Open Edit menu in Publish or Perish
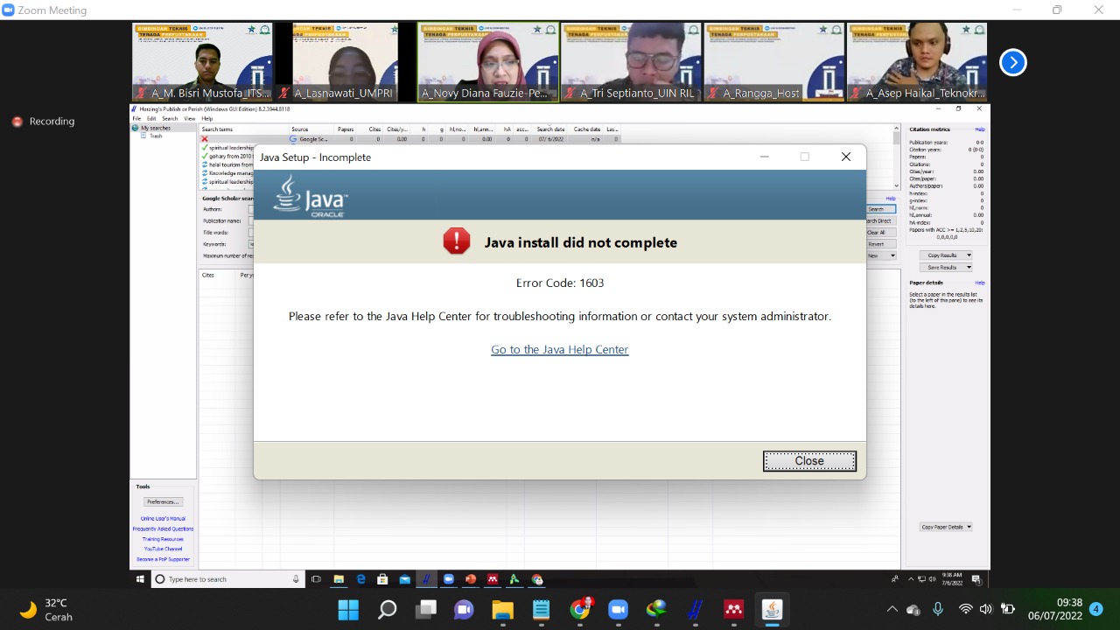The width and height of the screenshot is (1120, 630). pyautogui.click(x=151, y=118)
